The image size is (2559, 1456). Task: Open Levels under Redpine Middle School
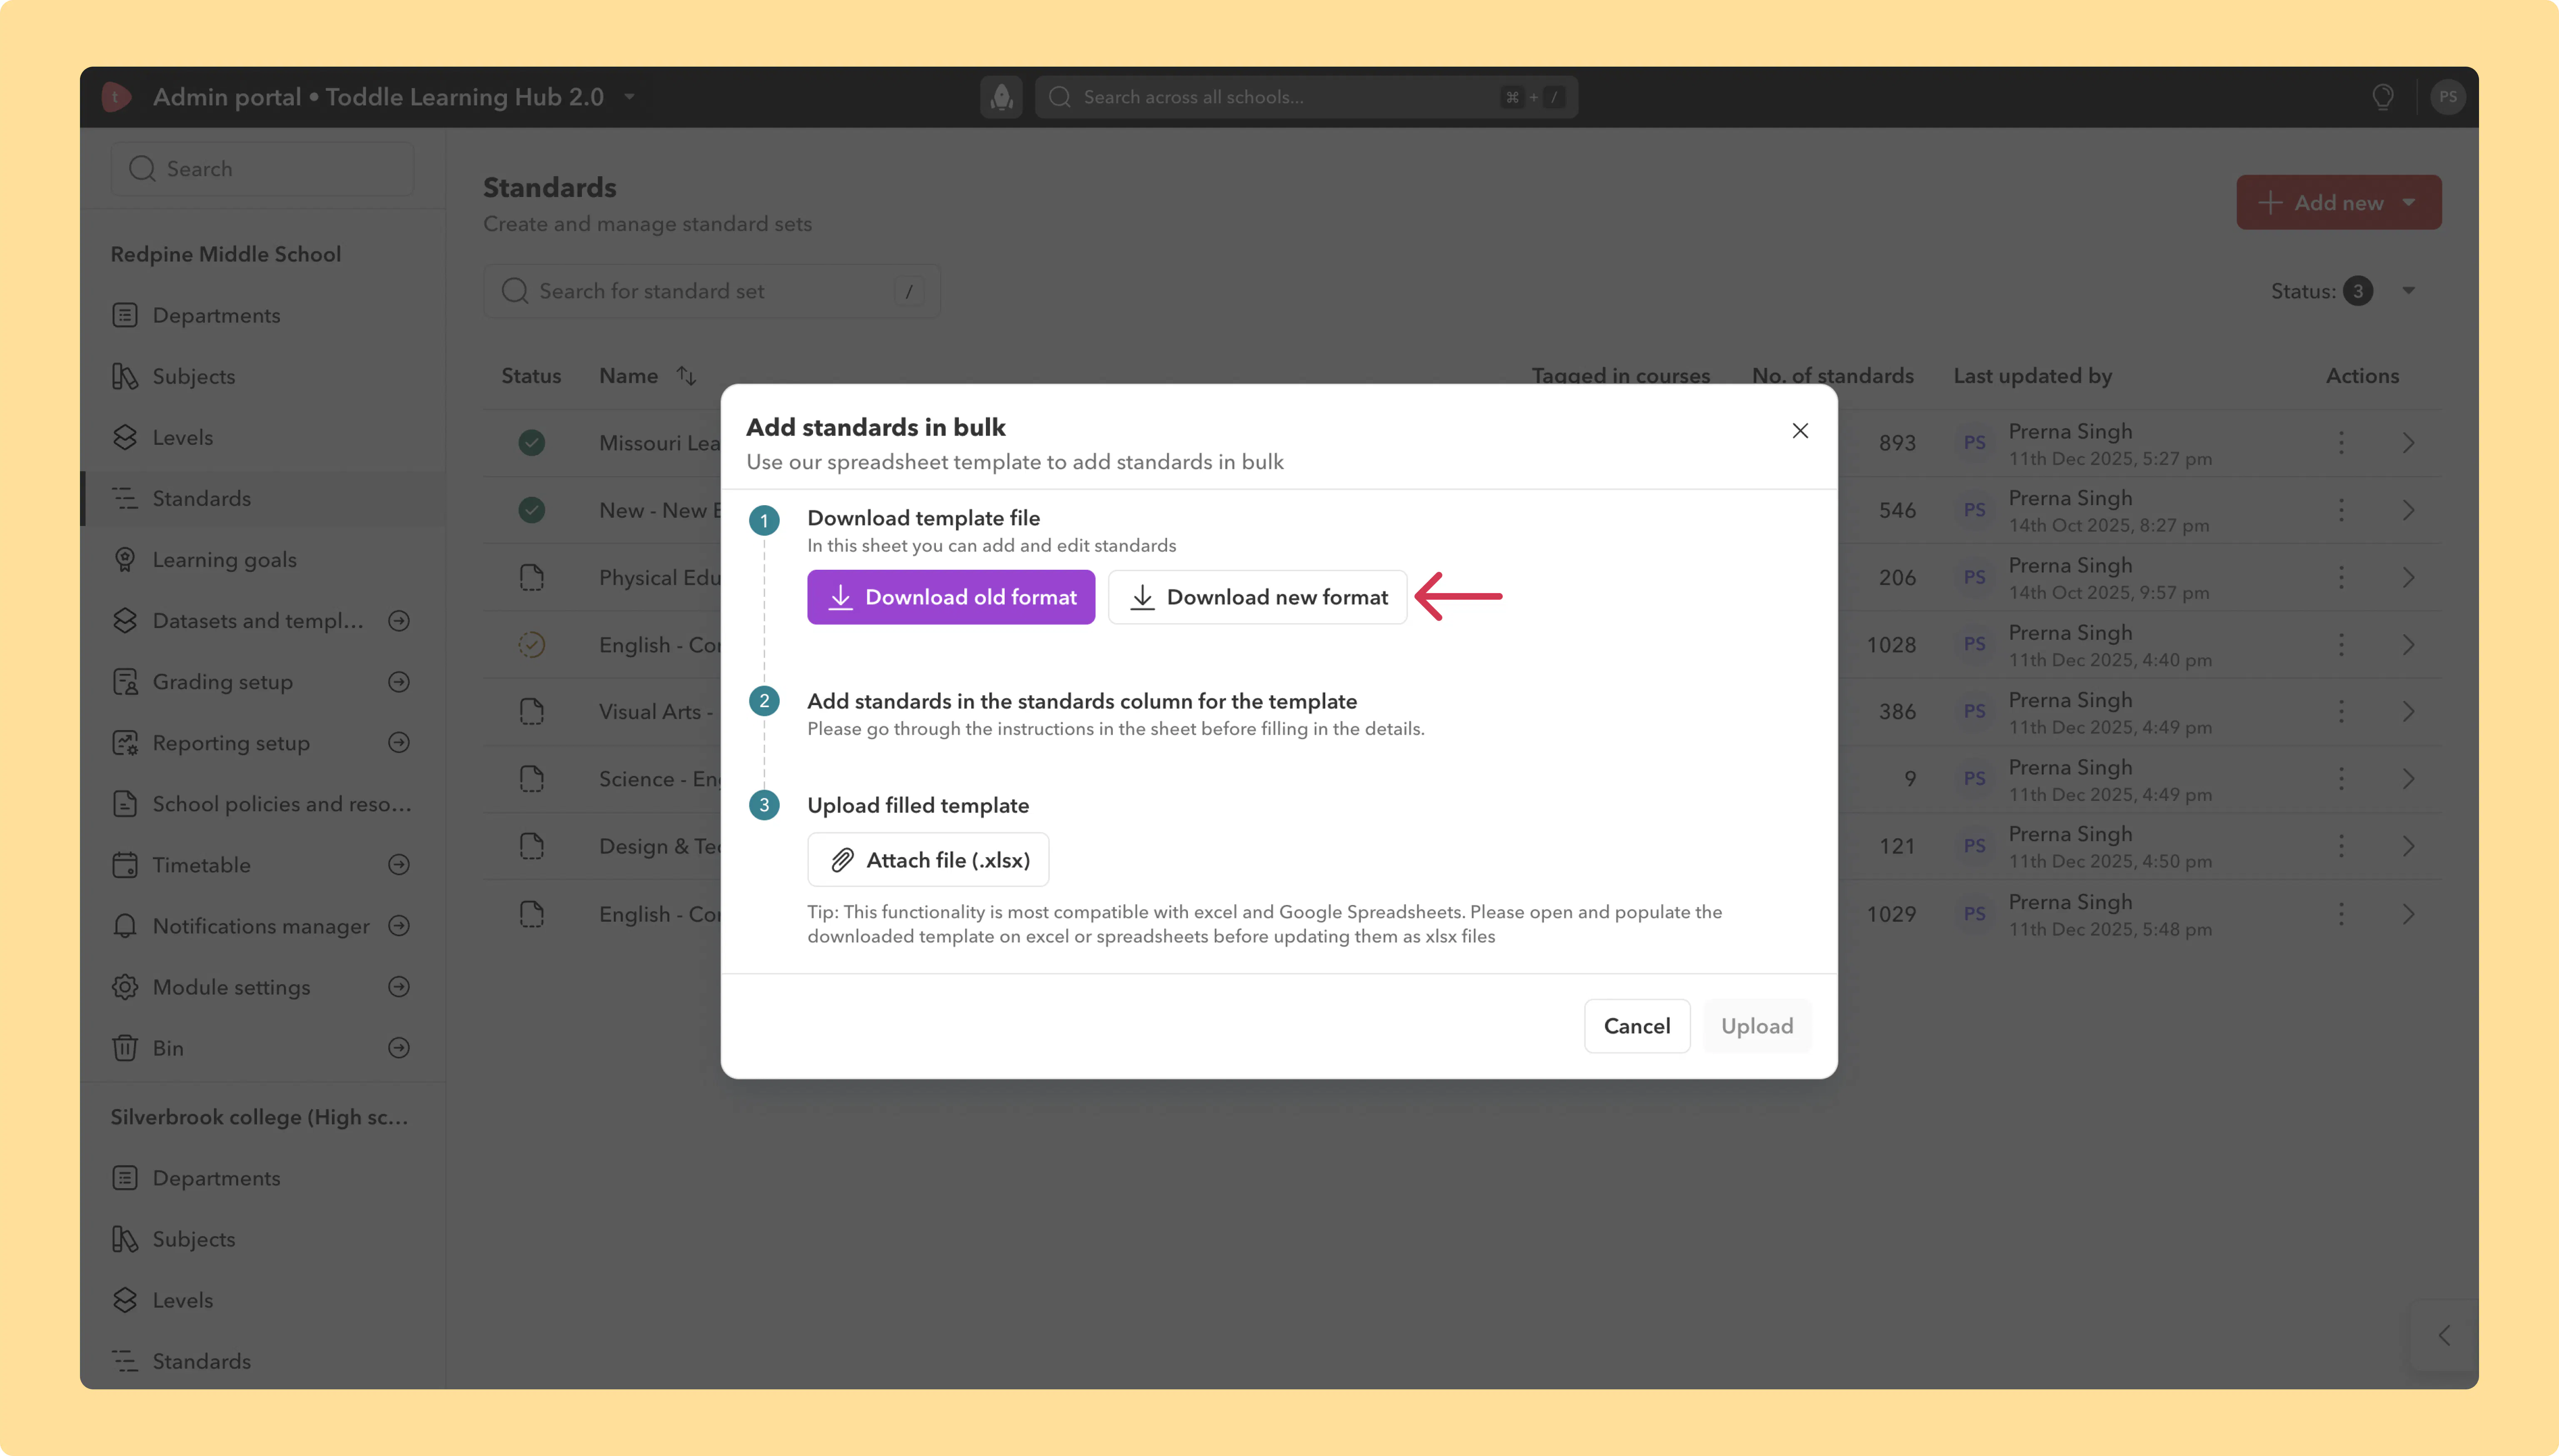pos(263,437)
